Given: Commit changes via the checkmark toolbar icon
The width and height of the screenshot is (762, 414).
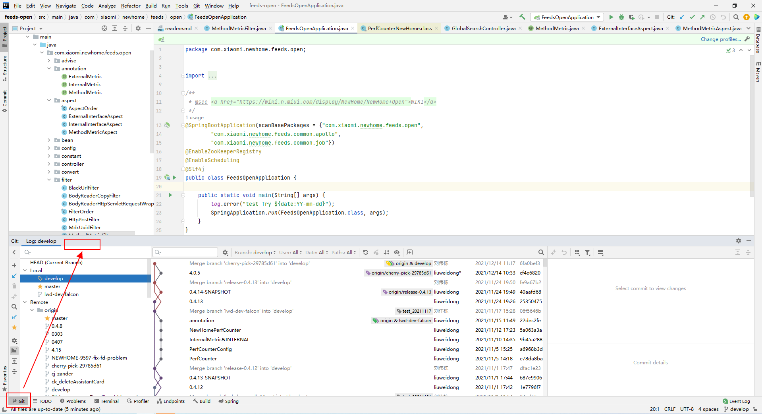Looking at the screenshot, I should 692,17.
